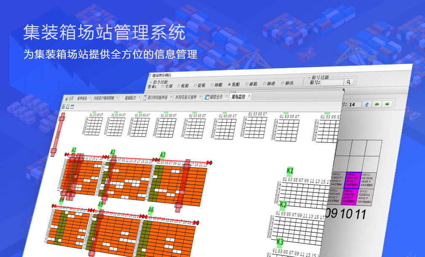Click the green left arrow icon
This screenshot has height=257, width=425.
point(377,104)
